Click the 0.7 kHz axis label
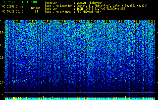The height and width of the screenshot is (100, 158). coord(2,82)
